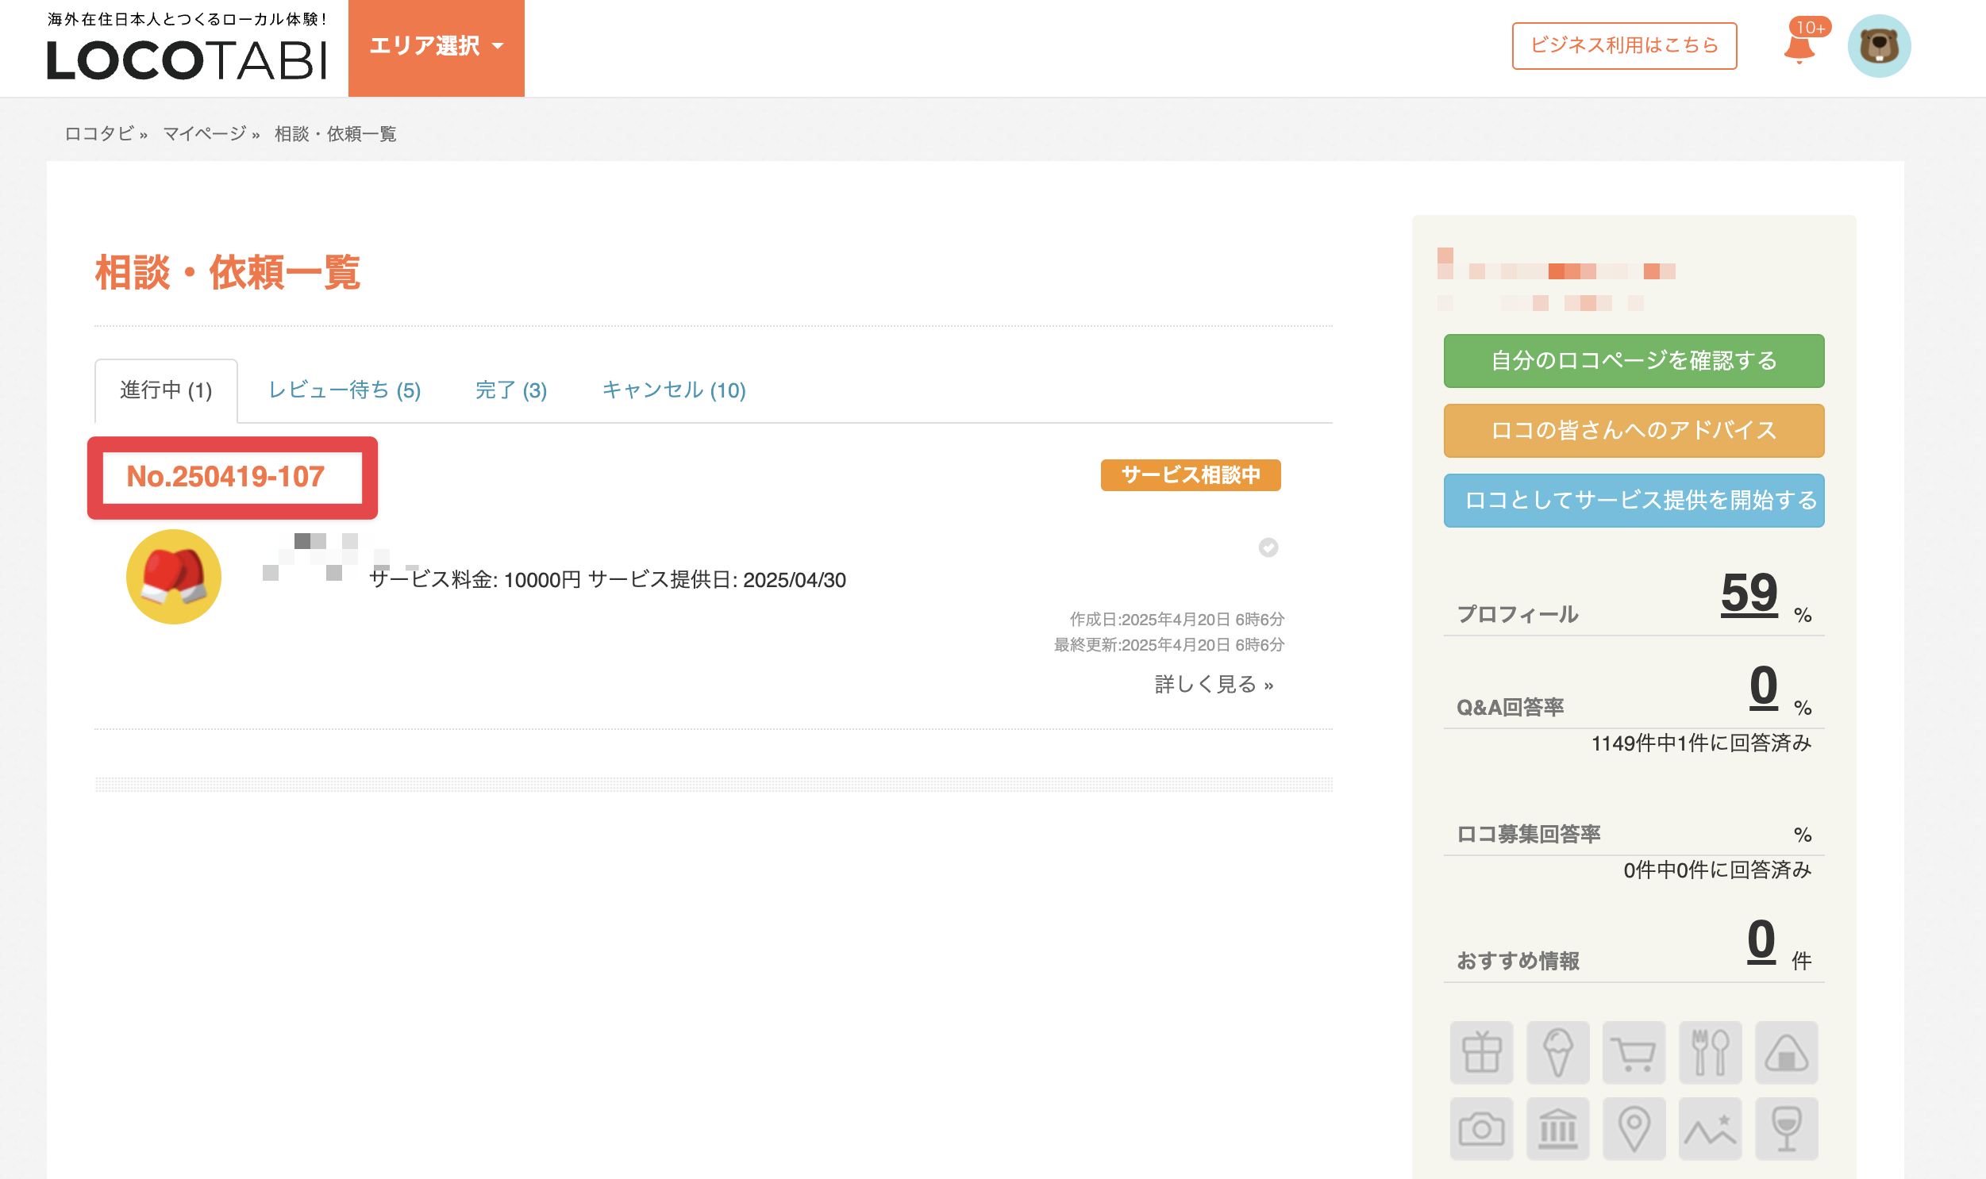Click the サービス相談中 status badge
The image size is (1986, 1179).
click(x=1190, y=475)
